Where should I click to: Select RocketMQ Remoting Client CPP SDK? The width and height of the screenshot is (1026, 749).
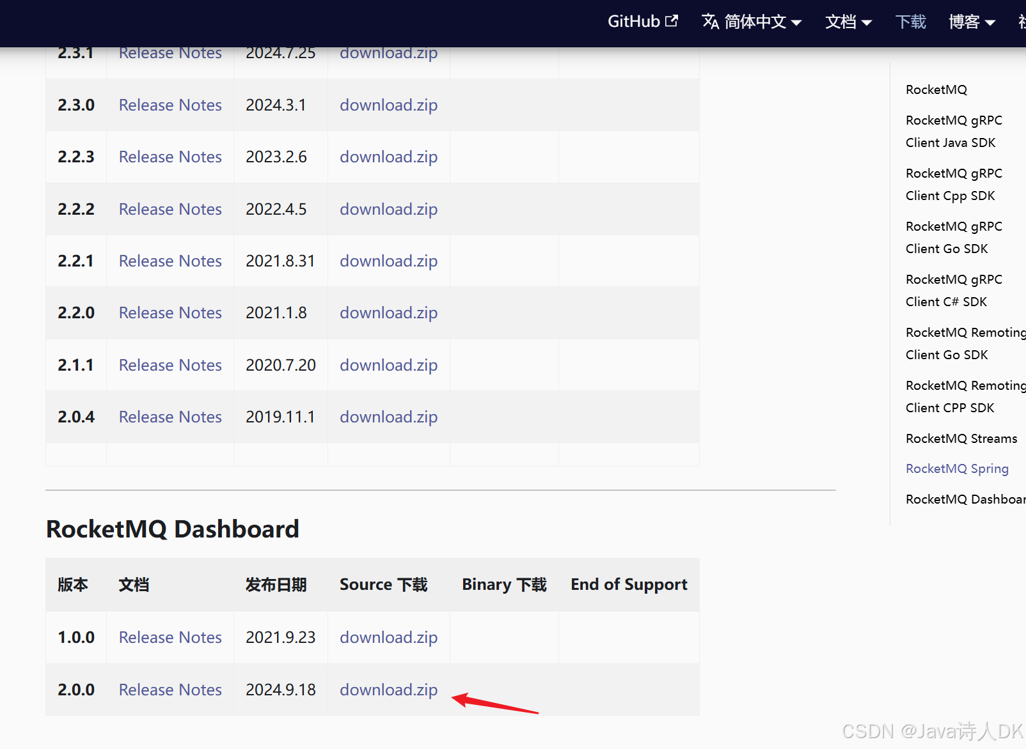(959, 396)
